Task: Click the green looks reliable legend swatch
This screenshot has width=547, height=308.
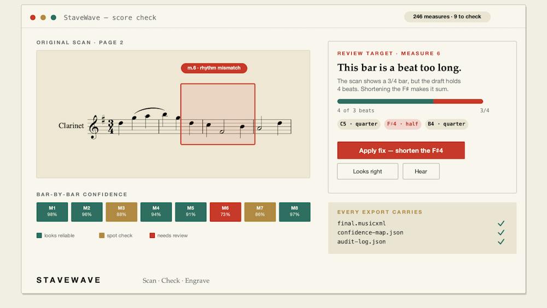Action: tap(39, 235)
